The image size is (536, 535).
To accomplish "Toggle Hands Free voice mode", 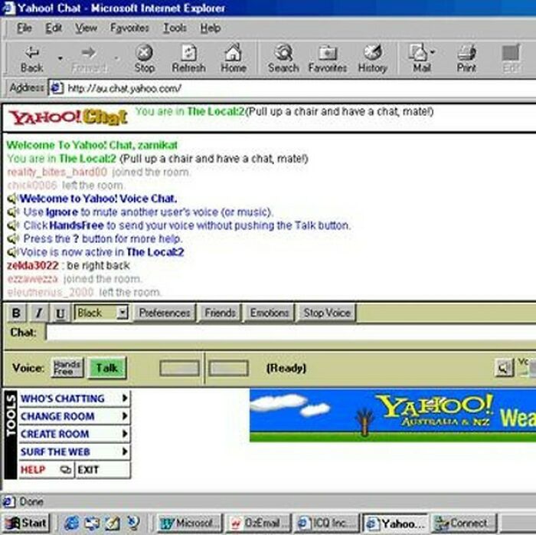I will click(x=67, y=368).
